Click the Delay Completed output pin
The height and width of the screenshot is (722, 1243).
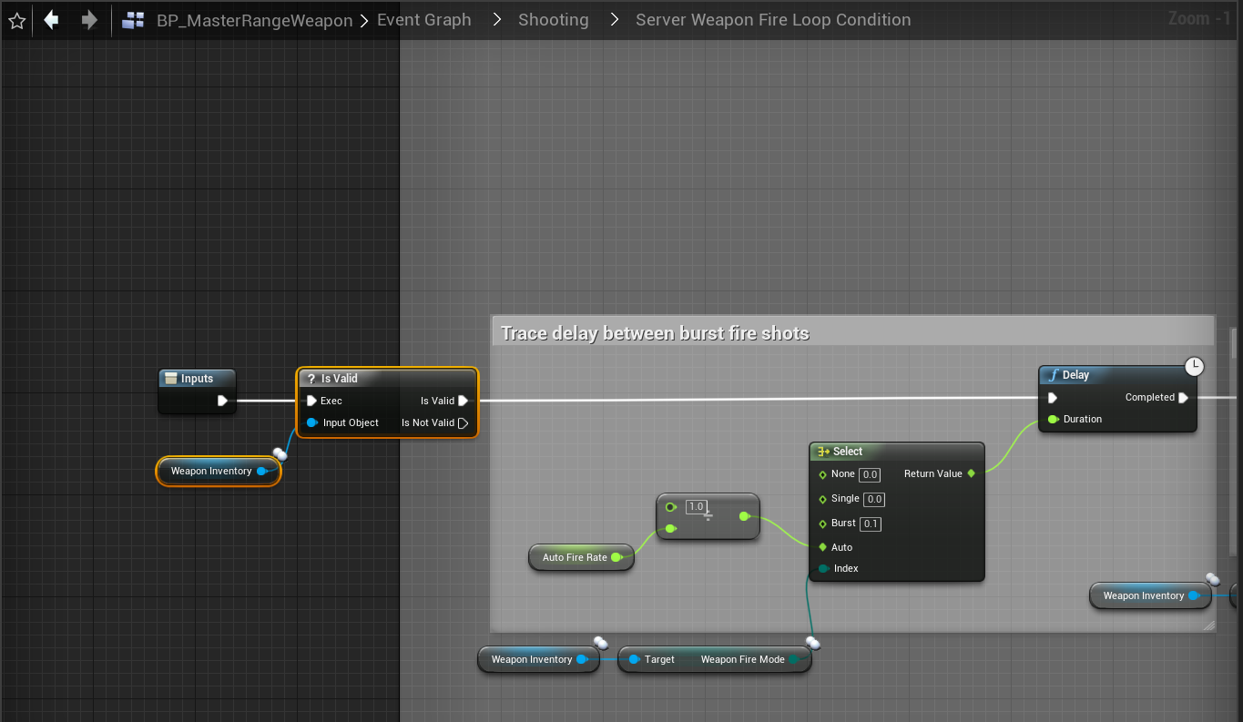point(1183,398)
